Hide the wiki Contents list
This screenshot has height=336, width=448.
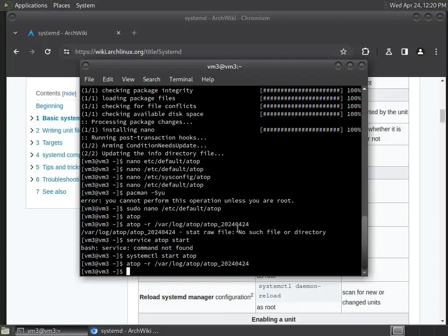[x=69, y=94]
